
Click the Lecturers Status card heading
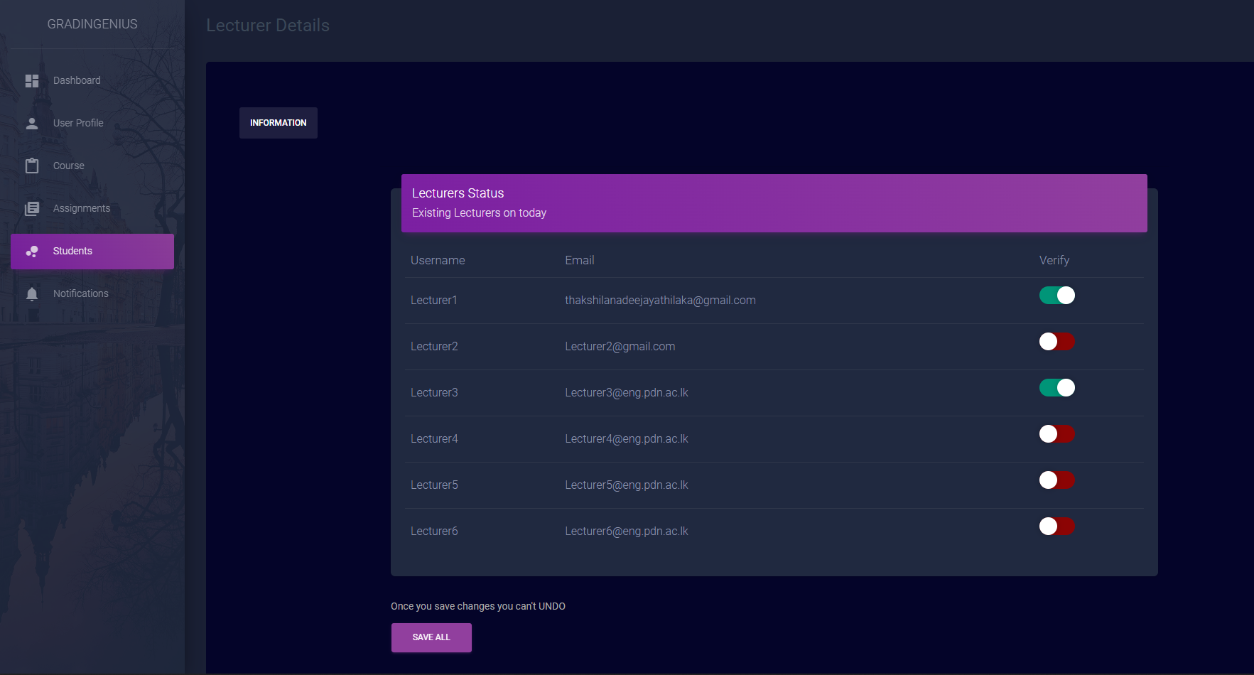point(458,193)
